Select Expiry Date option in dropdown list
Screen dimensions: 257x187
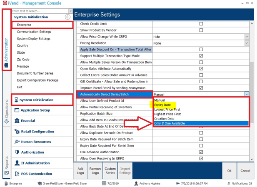click(201, 105)
